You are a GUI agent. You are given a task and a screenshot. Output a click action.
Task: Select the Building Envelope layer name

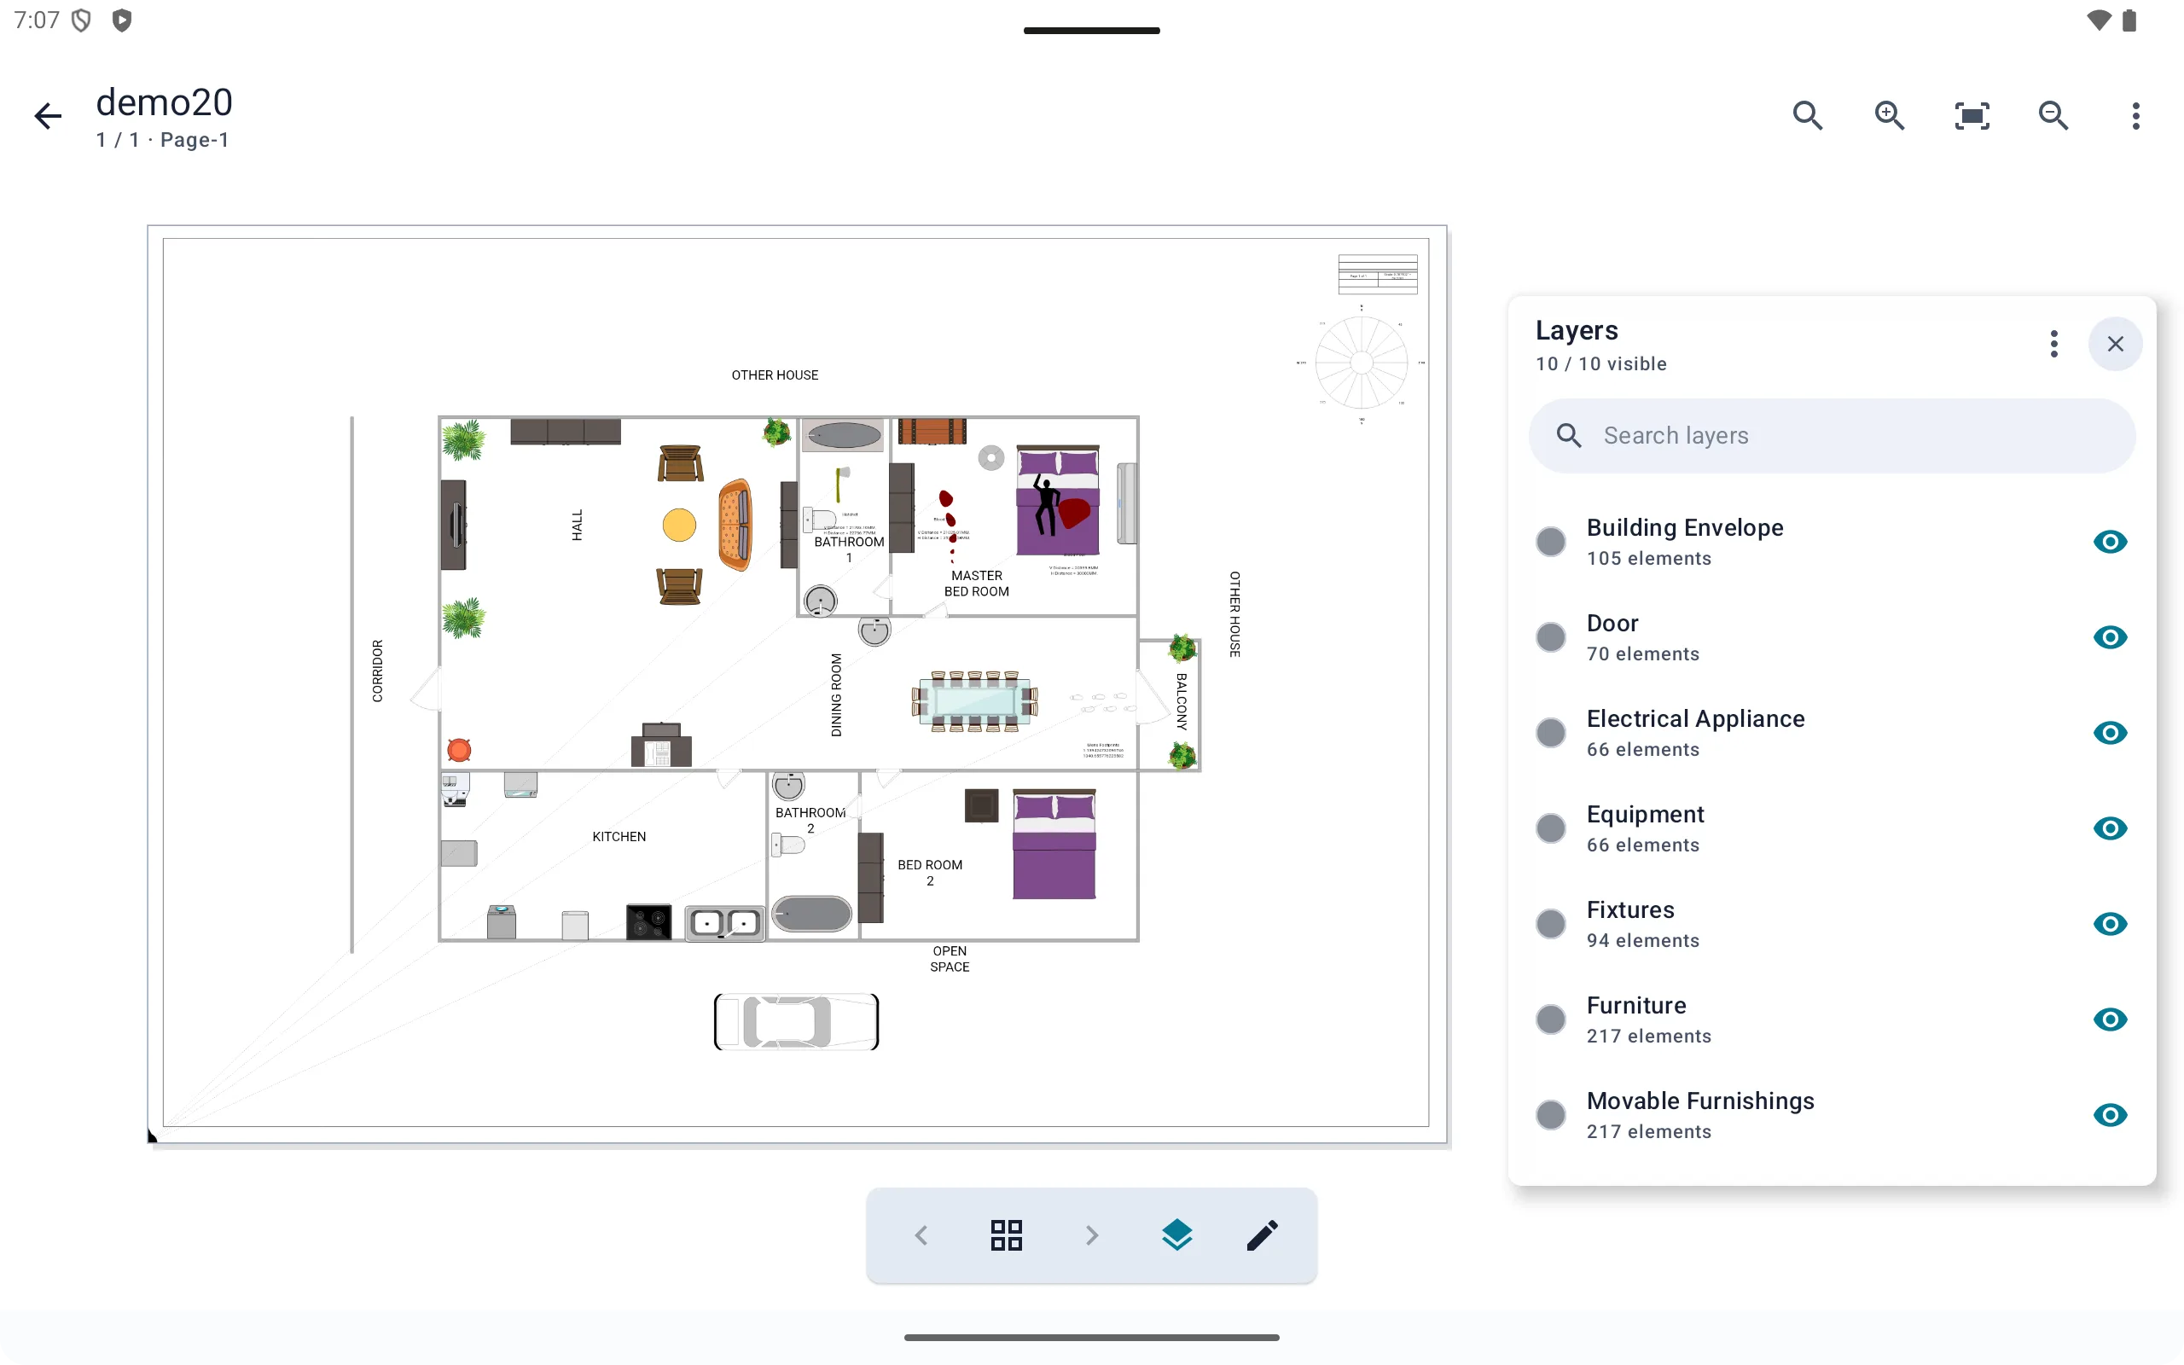pyautogui.click(x=1685, y=527)
